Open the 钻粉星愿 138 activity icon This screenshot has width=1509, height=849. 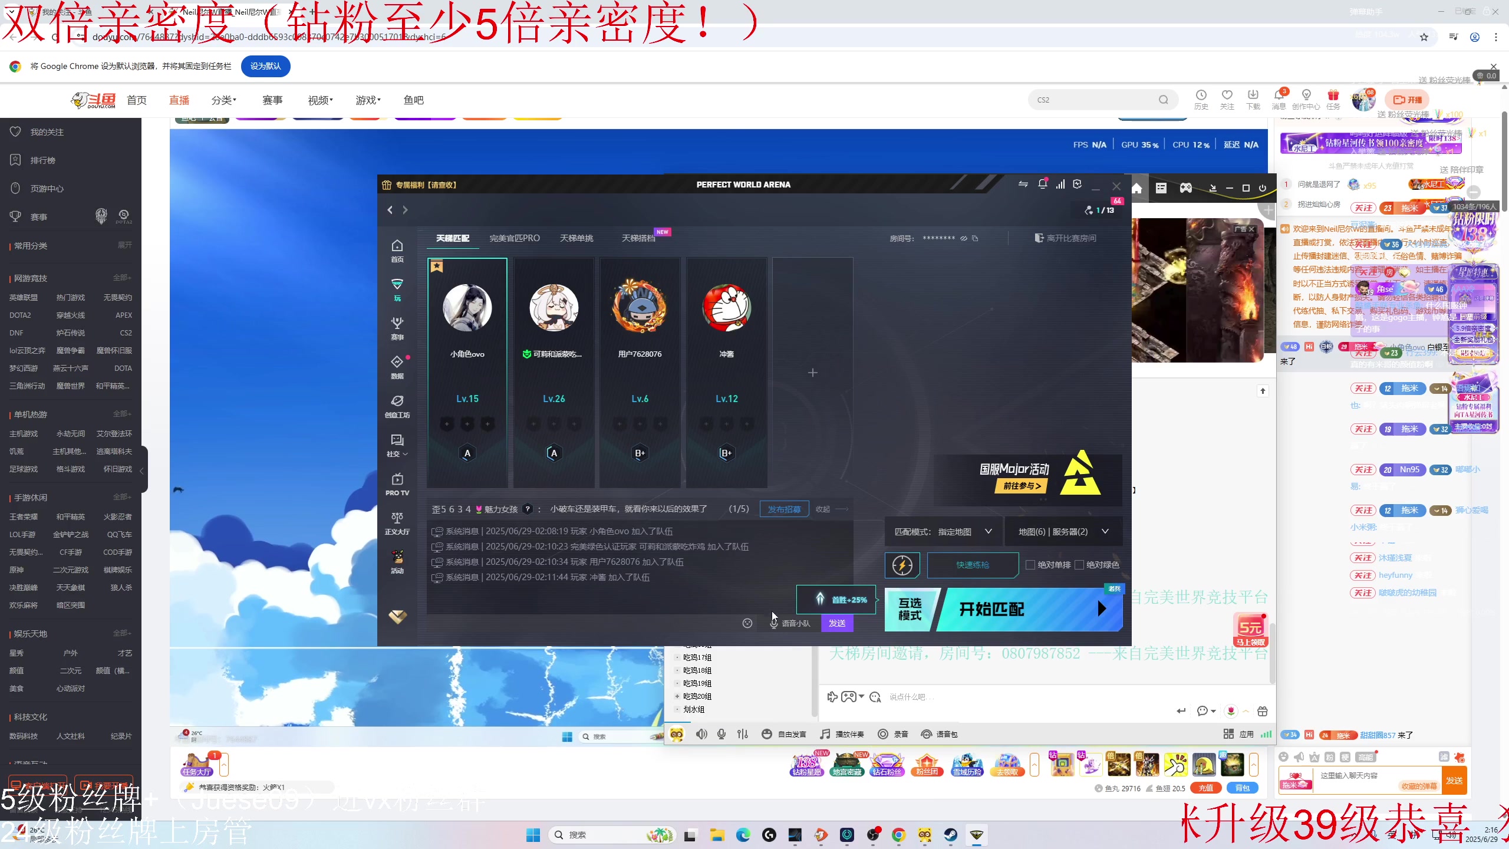[x=806, y=764]
